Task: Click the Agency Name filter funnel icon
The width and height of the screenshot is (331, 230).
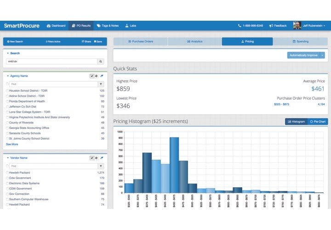Action: pyautogui.click(x=101, y=84)
